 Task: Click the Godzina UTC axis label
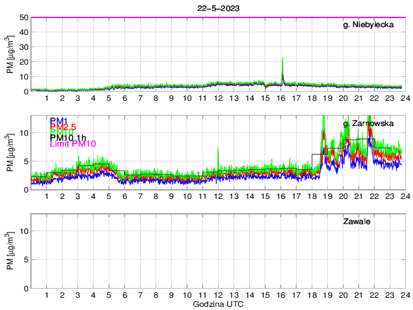coord(217,304)
